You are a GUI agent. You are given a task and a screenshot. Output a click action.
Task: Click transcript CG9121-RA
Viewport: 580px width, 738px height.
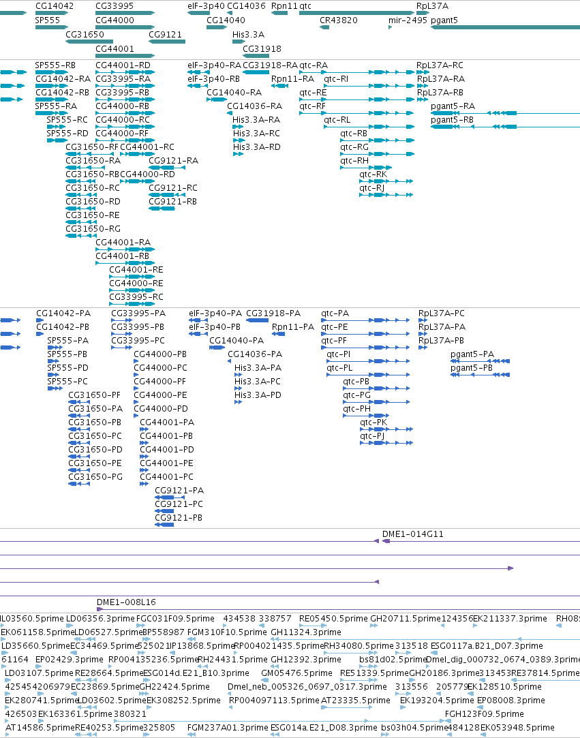click(x=173, y=161)
